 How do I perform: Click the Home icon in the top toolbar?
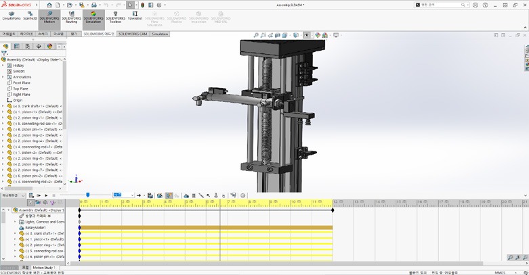coord(49,5)
